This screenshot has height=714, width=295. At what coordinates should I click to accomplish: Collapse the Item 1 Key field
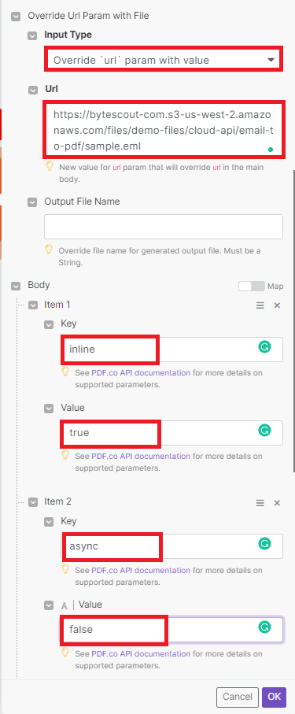49,325
